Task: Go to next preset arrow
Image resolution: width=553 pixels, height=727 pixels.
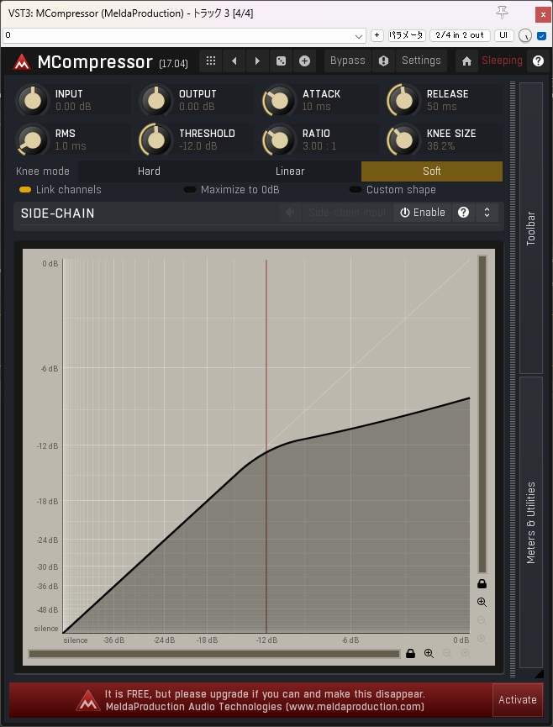Action: point(257,61)
